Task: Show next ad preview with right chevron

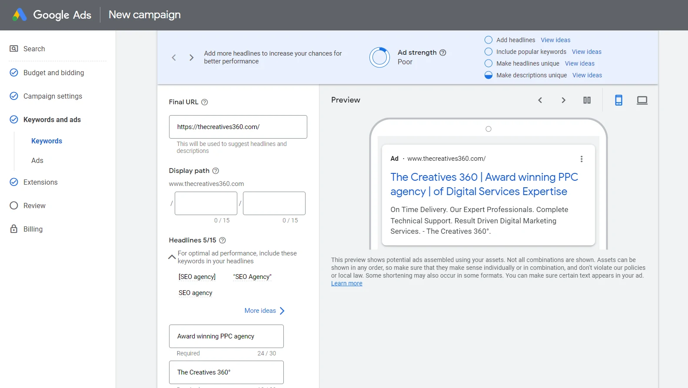Action: point(563,100)
